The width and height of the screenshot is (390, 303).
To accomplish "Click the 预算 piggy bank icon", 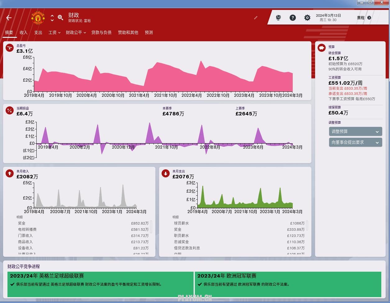I will point(322,48).
